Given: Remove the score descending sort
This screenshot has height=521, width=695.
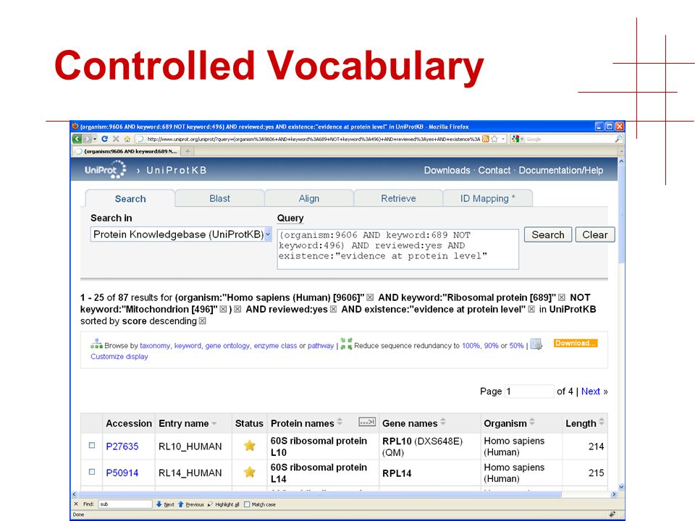Looking at the screenshot, I should tap(202, 321).
